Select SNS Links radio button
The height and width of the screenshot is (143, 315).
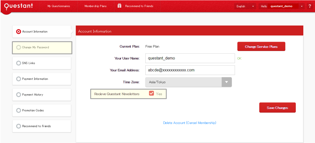point(18,63)
